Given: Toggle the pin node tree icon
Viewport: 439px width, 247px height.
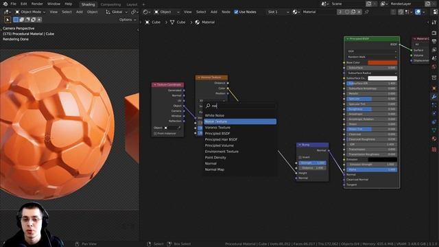Looking at the screenshot, I should tap(366, 12).
